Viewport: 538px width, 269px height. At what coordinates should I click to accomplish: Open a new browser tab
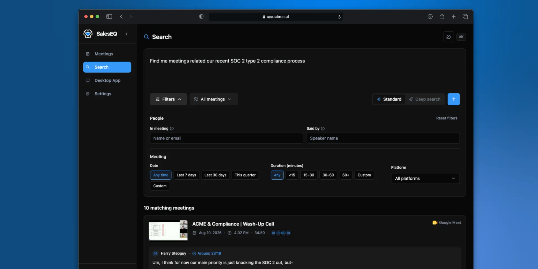(x=454, y=17)
